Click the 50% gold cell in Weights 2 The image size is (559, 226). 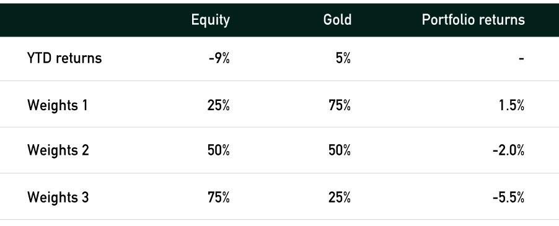[340, 150]
